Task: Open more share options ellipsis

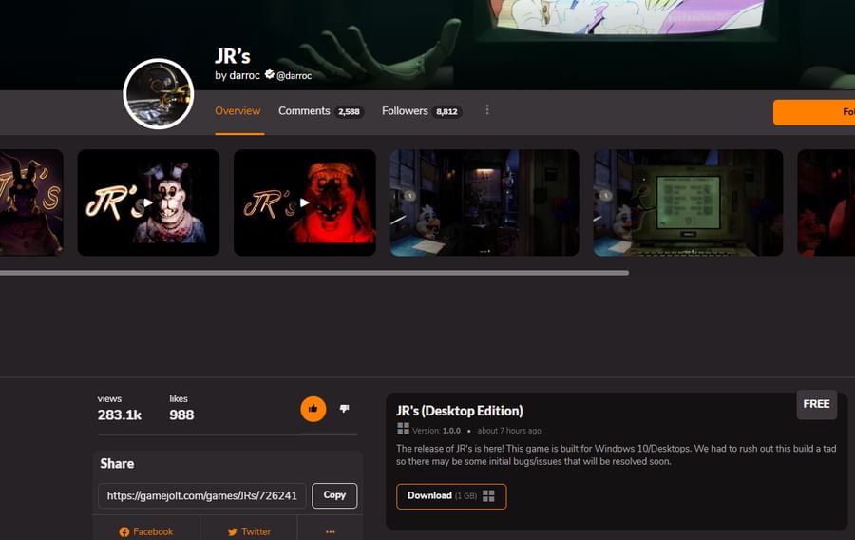Action: pyautogui.click(x=330, y=531)
